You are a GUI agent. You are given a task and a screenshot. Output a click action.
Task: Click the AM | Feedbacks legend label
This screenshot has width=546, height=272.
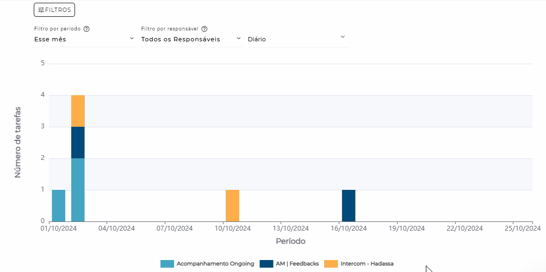297,264
